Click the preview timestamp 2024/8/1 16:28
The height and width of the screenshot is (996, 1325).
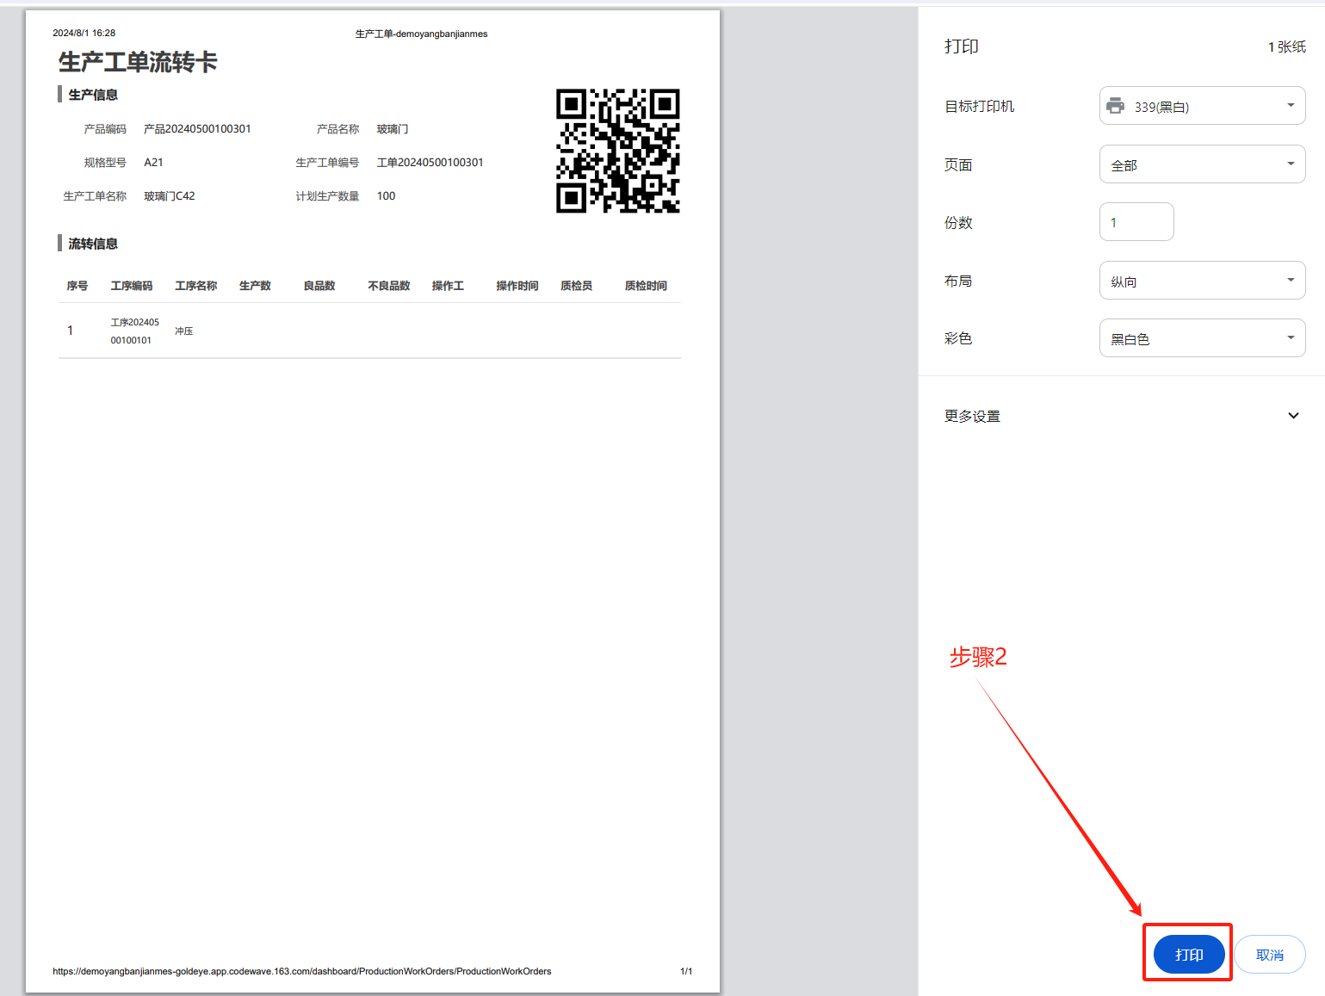(84, 33)
